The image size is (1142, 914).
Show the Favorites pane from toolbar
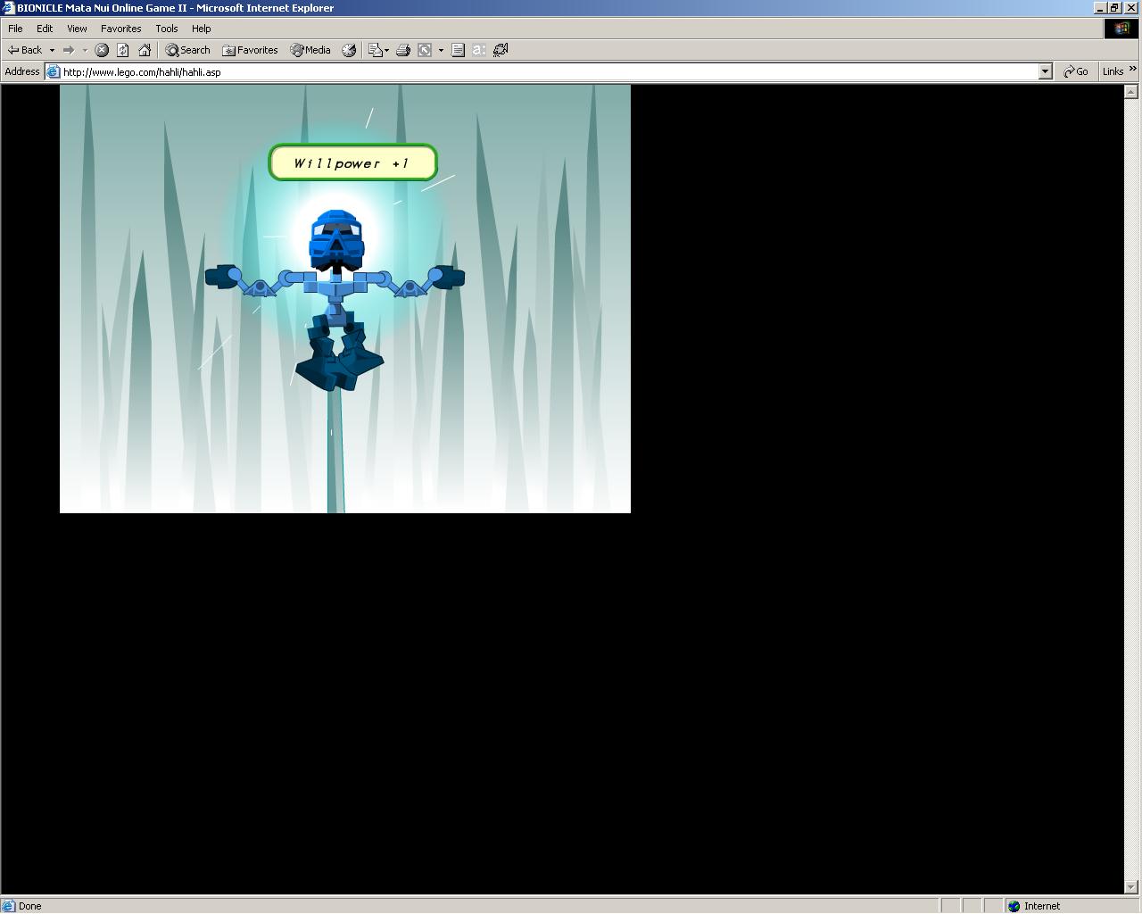250,50
